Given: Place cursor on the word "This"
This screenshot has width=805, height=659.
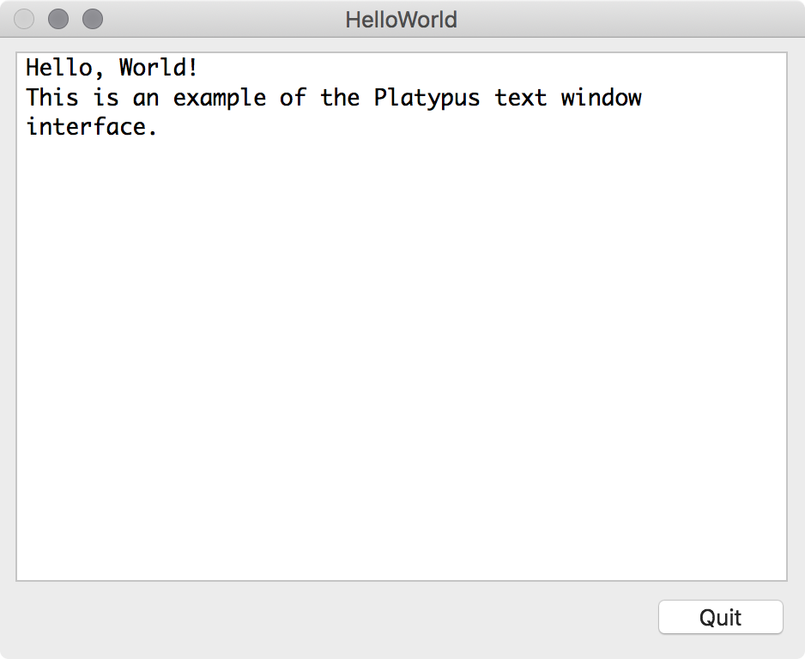Looking at the screenshot, I should pos(52,97).
